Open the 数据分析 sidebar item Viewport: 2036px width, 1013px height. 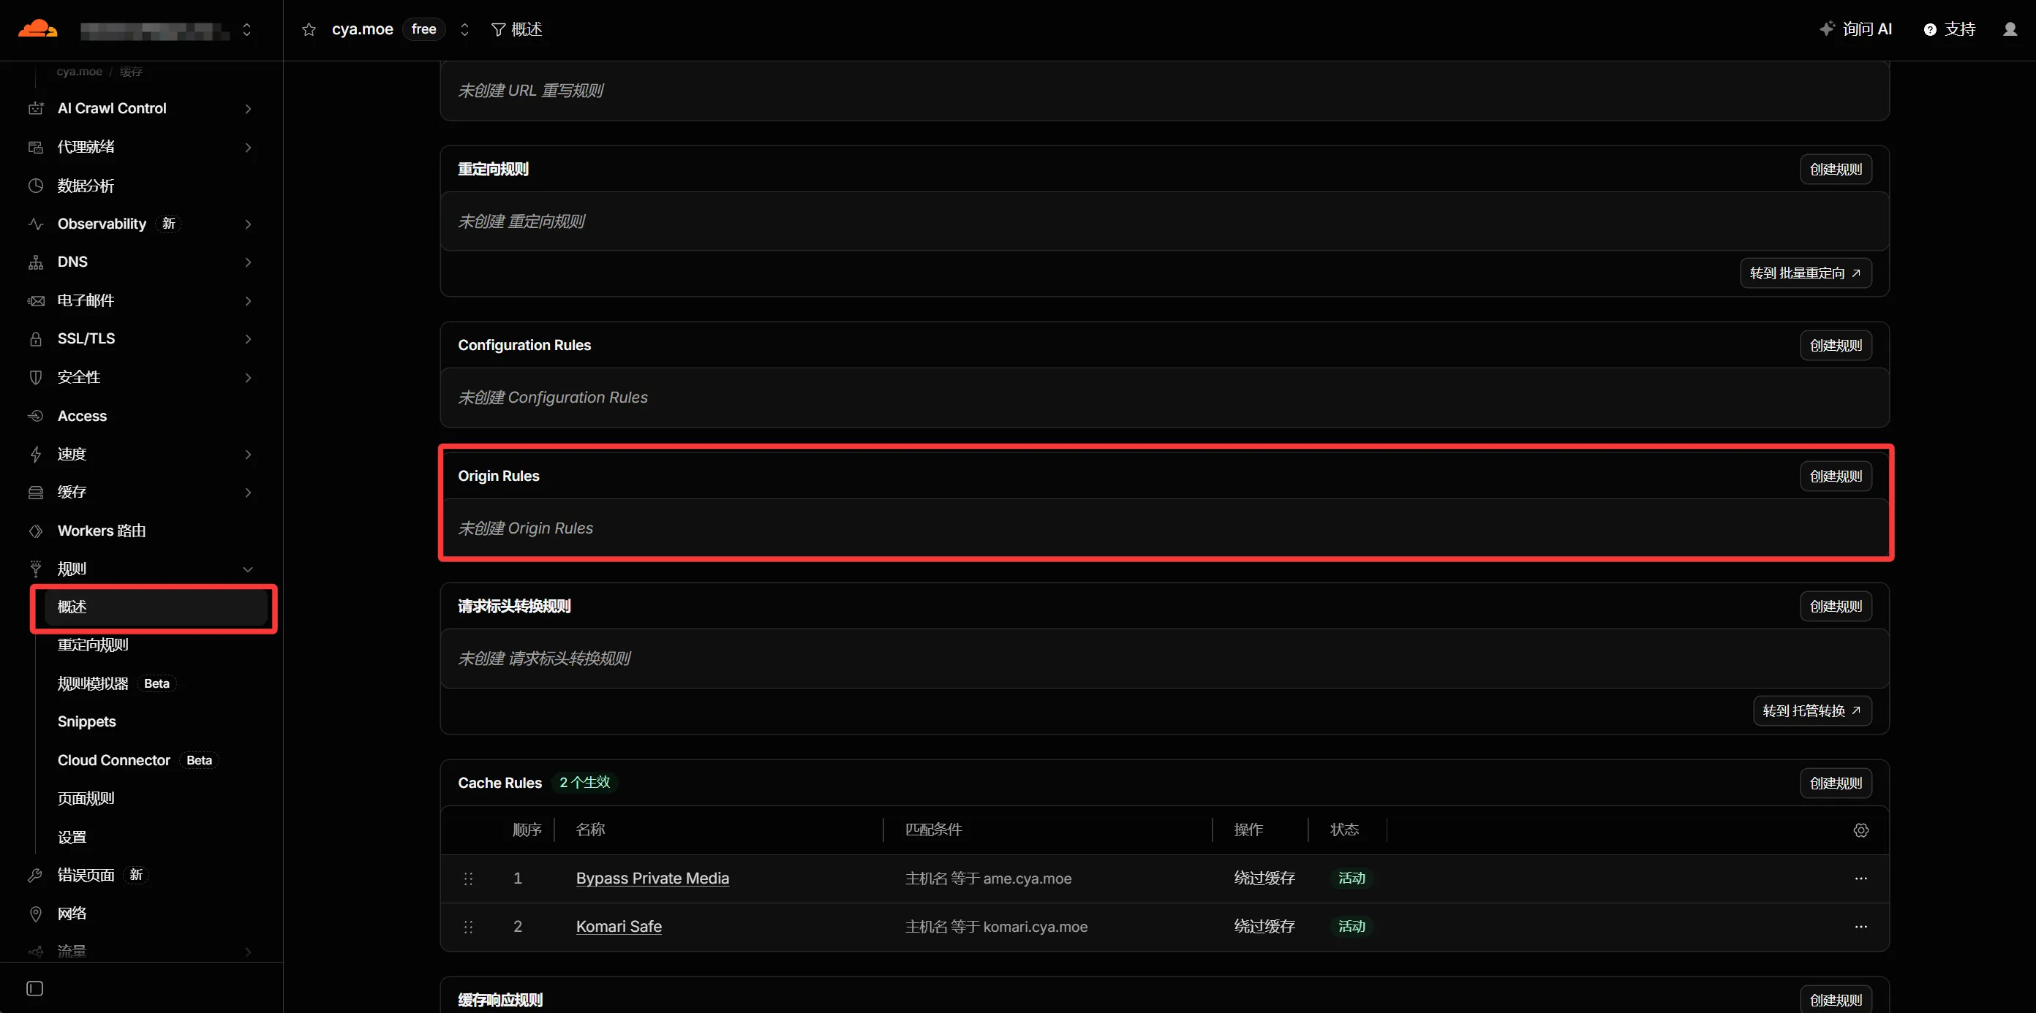(x=86, y=186)
